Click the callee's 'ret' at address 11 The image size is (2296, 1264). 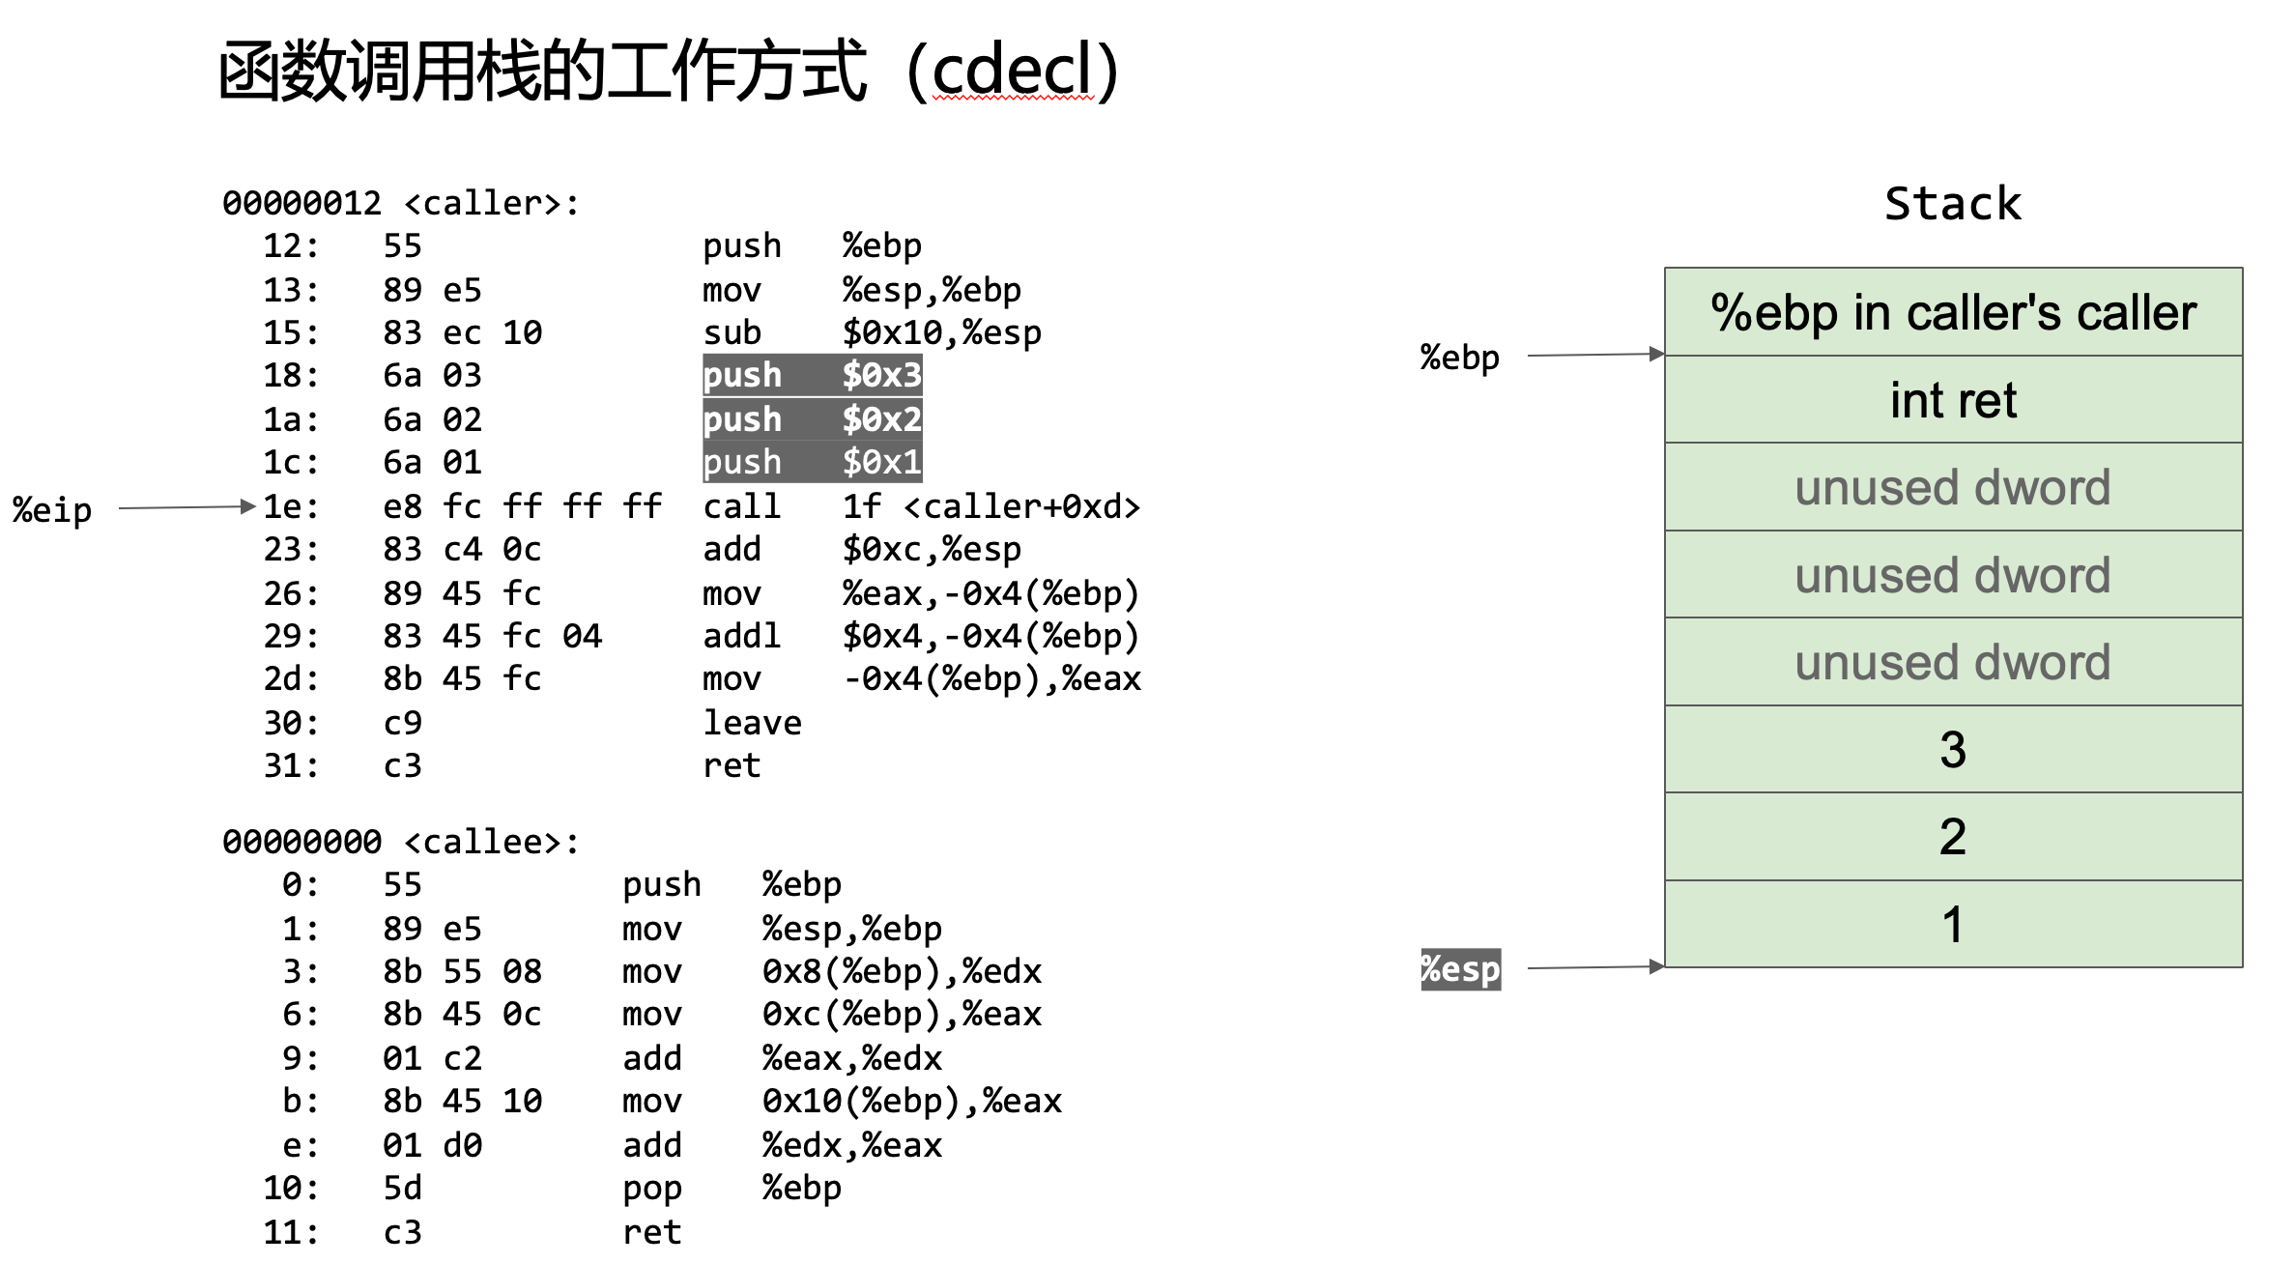tap(652, 1232)
